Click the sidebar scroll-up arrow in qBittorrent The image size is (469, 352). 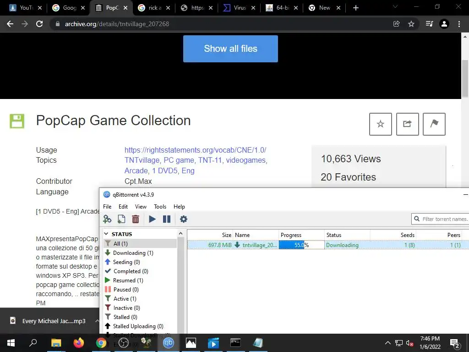pyautogui.click(x=180, y=233)
